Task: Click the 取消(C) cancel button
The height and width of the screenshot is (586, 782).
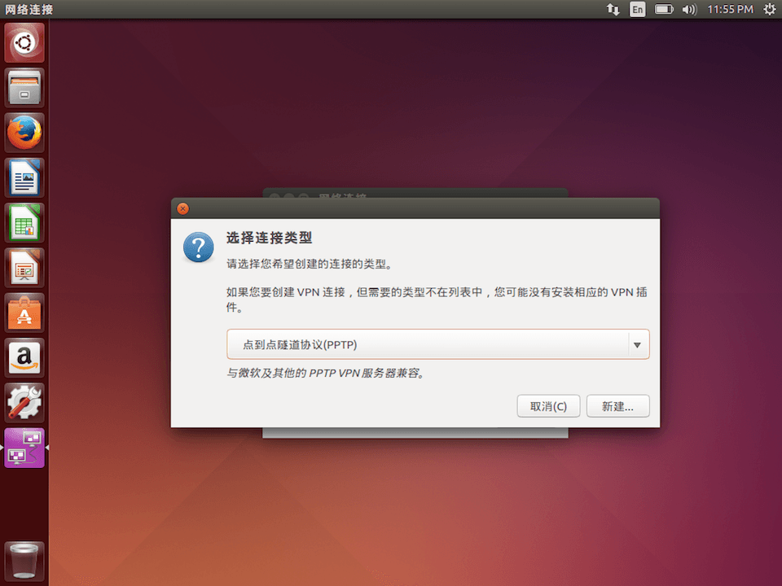Action: coord(548,405)
